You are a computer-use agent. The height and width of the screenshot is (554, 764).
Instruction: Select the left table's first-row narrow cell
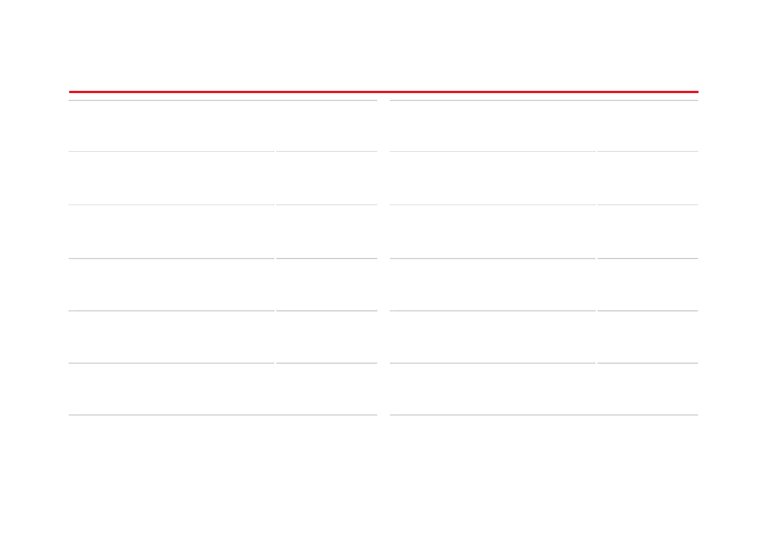point(327,126)
